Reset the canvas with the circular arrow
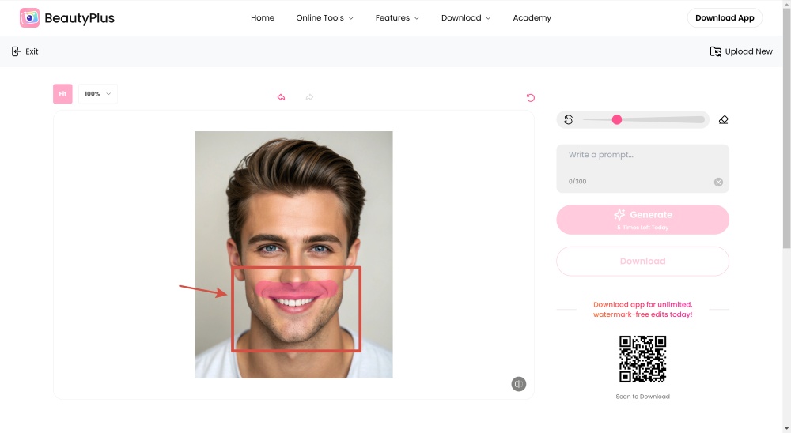The image size is (791, 433). 530,97
